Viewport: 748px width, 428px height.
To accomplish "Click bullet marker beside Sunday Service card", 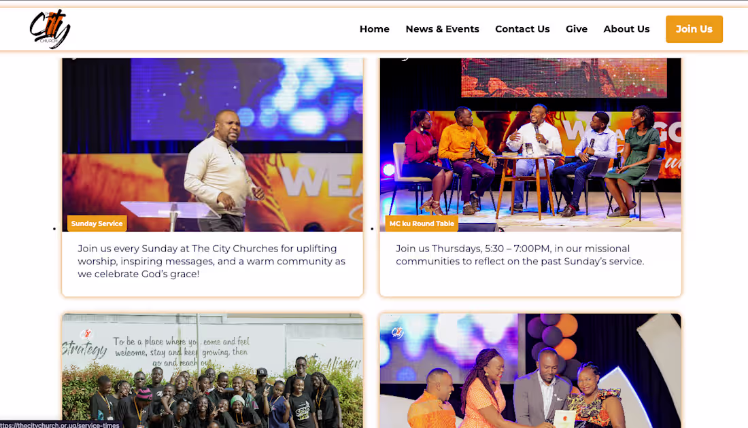I will [54, 229].
